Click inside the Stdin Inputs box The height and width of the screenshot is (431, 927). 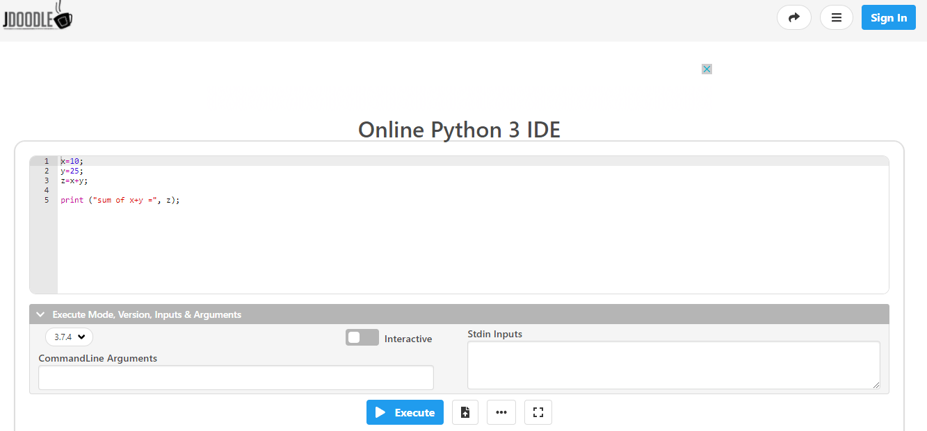click(x=673, y=364)
